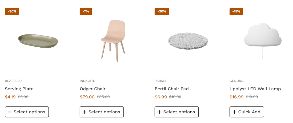This screenshot has width=293, height=123.
Task: Open the Odger Chair title link
Action: (93, 89)
